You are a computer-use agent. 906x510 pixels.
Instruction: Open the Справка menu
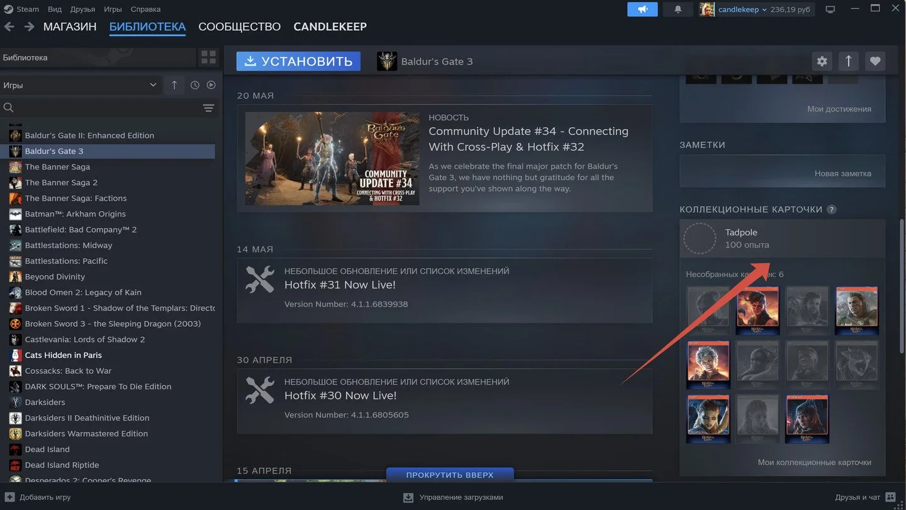[145, 9]
